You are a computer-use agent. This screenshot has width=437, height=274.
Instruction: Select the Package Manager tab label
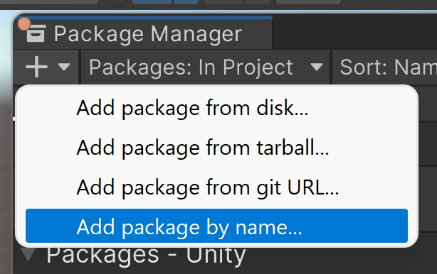[x=148, y=34]
